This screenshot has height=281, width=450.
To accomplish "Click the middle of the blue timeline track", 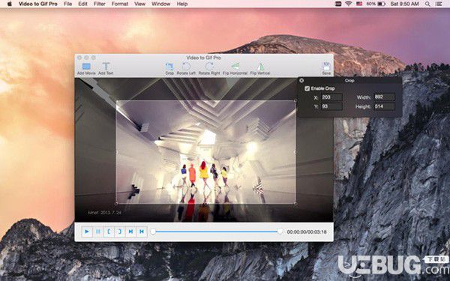I will (x=217, y=232).
